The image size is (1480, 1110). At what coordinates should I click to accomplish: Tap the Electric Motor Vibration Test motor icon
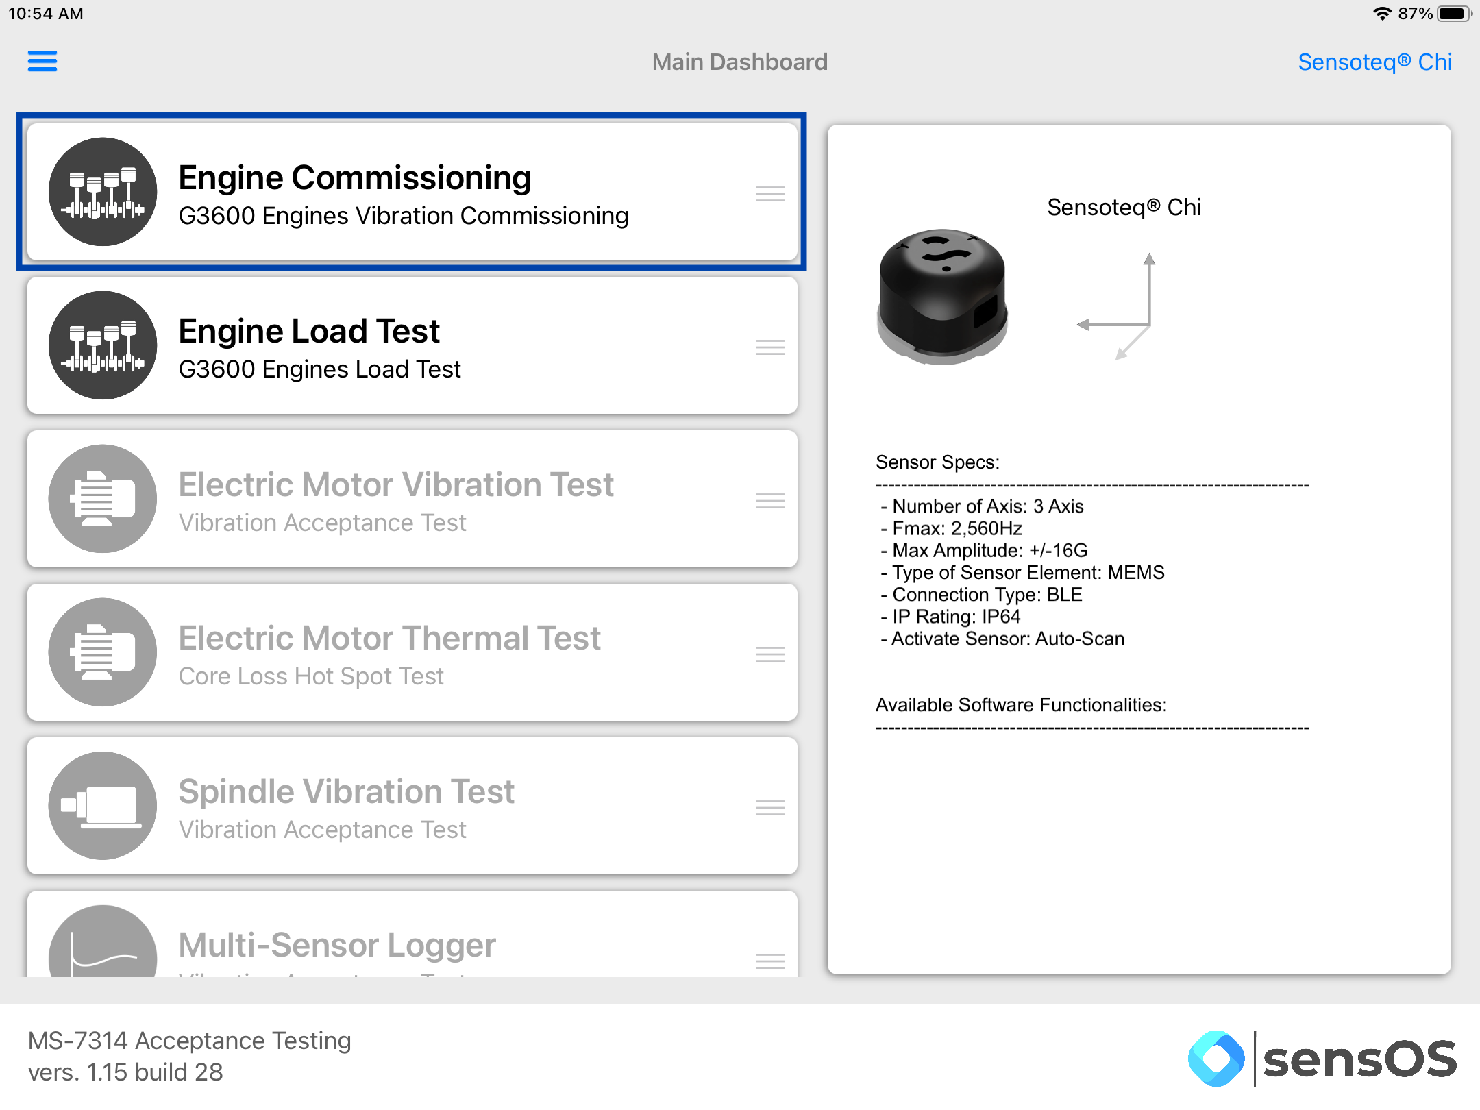[103, 499]
